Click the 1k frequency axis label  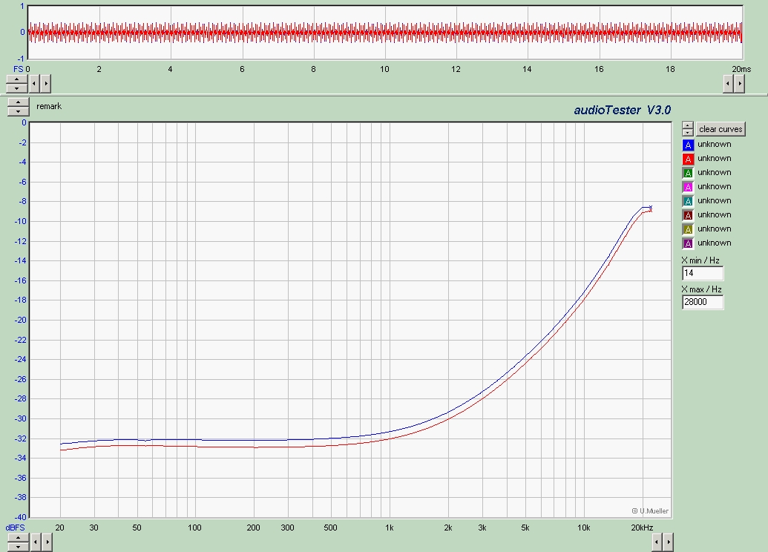(389, 528)
